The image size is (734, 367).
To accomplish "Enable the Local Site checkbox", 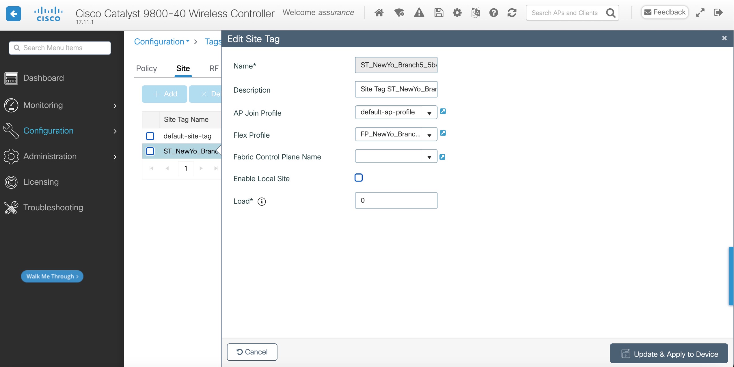I will point(359,178).
